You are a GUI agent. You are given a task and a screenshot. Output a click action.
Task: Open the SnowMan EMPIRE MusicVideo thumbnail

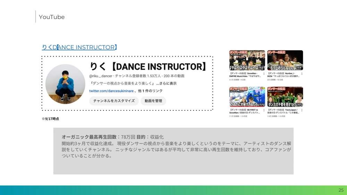coord(247,60)
